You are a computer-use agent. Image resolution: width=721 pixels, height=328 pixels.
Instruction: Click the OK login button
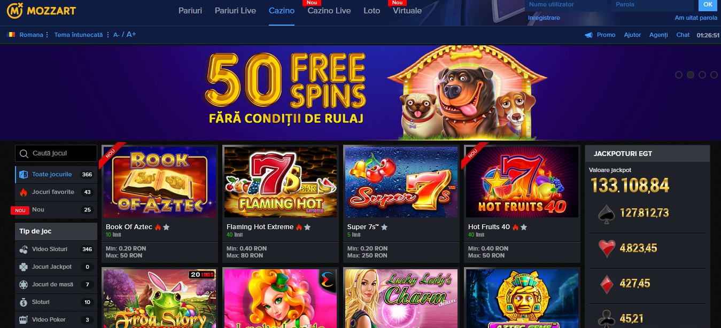pos(708,5)
